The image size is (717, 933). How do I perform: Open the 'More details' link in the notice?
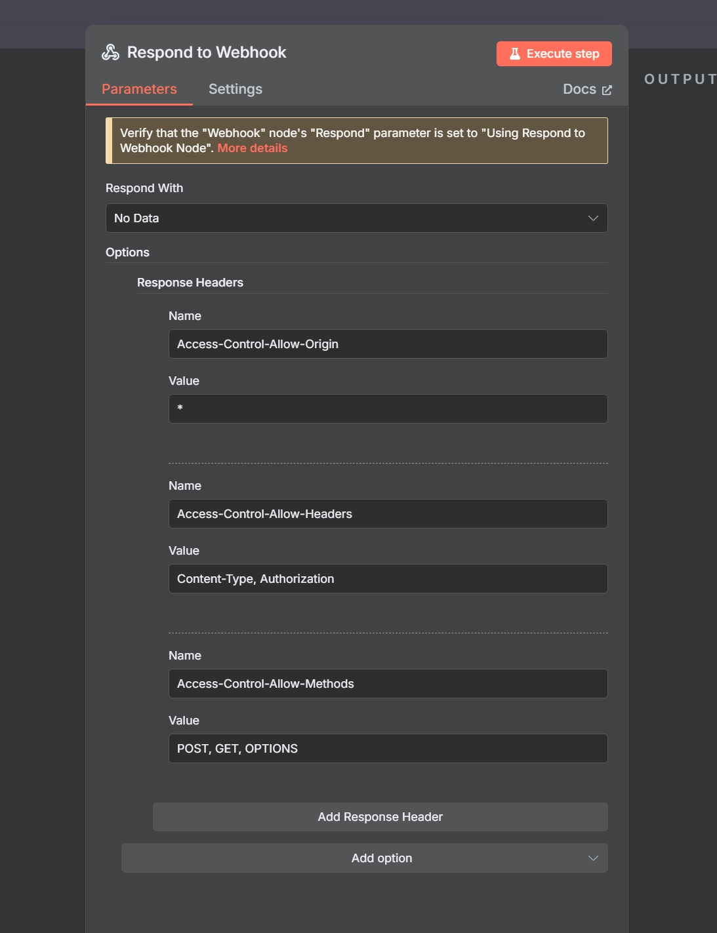pyautogui.click(x=253, y=148)
